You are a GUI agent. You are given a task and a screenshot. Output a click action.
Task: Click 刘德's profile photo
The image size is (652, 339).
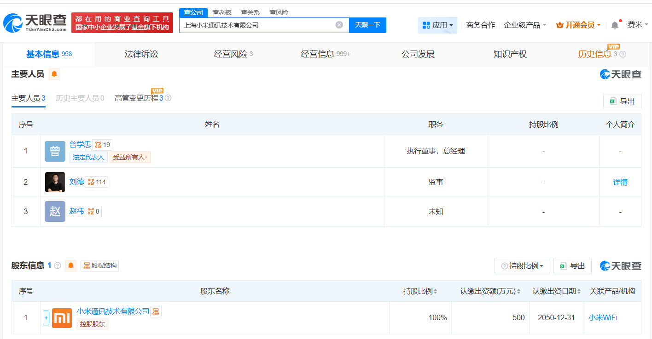[x=55, y=182]
